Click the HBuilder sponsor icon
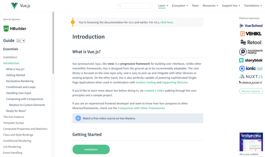The image size is (265, 157). tap(6, 28)
